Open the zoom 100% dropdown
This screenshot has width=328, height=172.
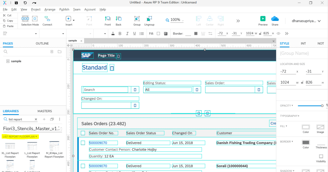(183, 21)
